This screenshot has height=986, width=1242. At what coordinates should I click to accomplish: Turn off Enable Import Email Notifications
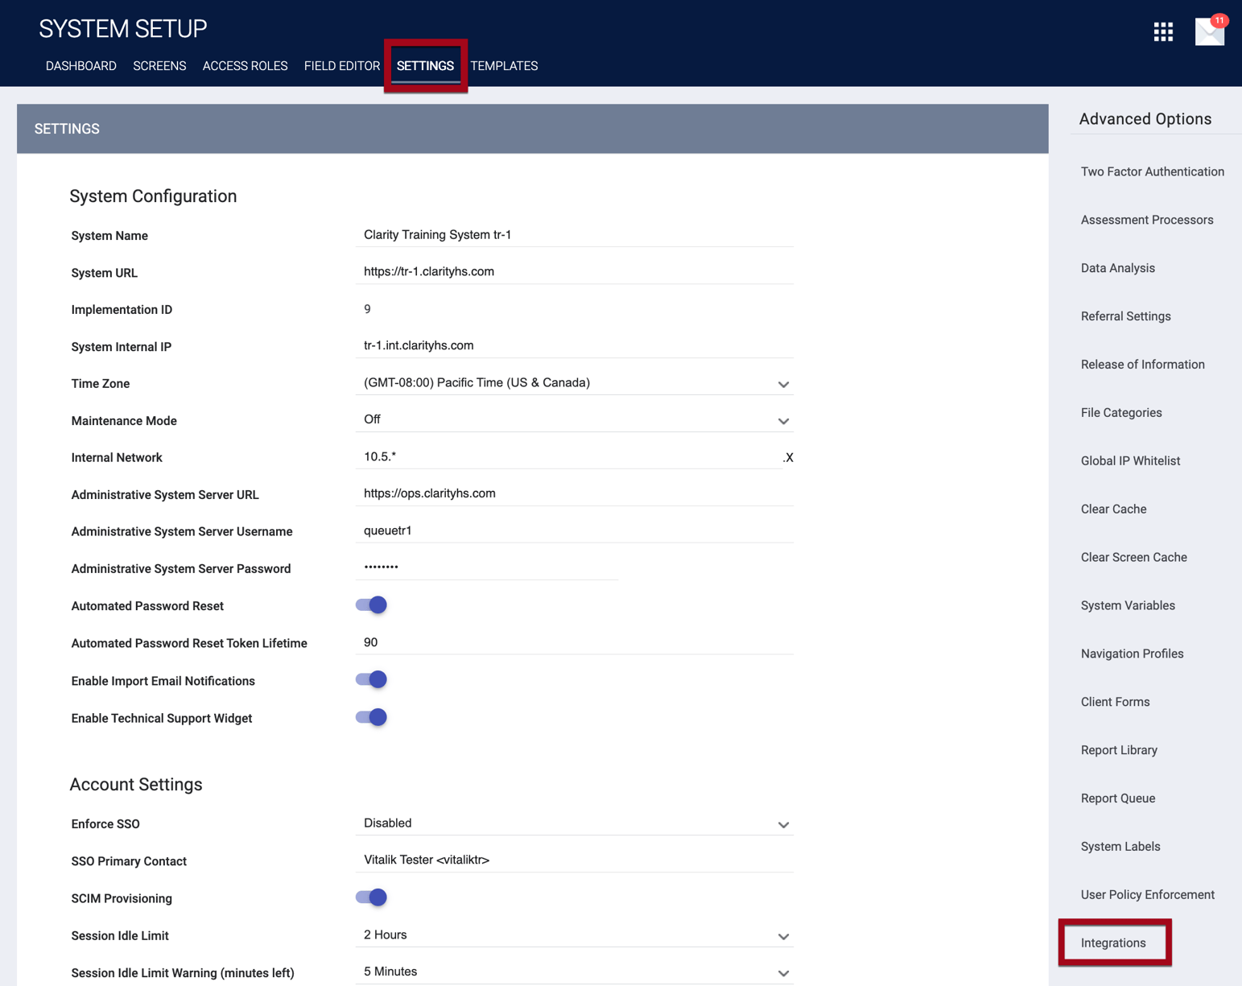370,679
